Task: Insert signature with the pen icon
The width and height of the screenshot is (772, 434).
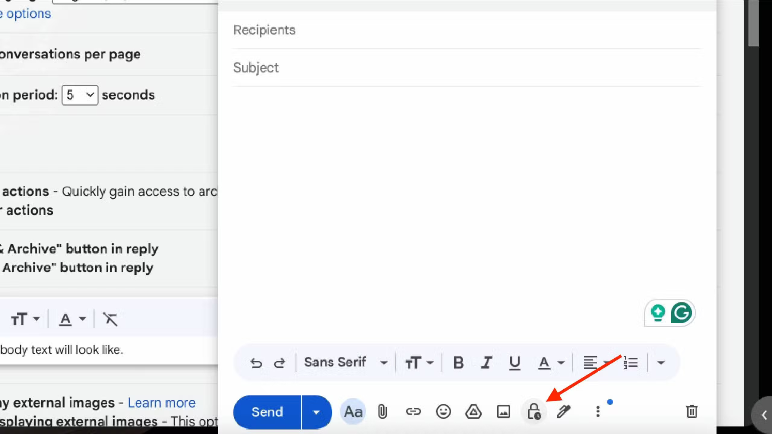Action: point(563,411)
